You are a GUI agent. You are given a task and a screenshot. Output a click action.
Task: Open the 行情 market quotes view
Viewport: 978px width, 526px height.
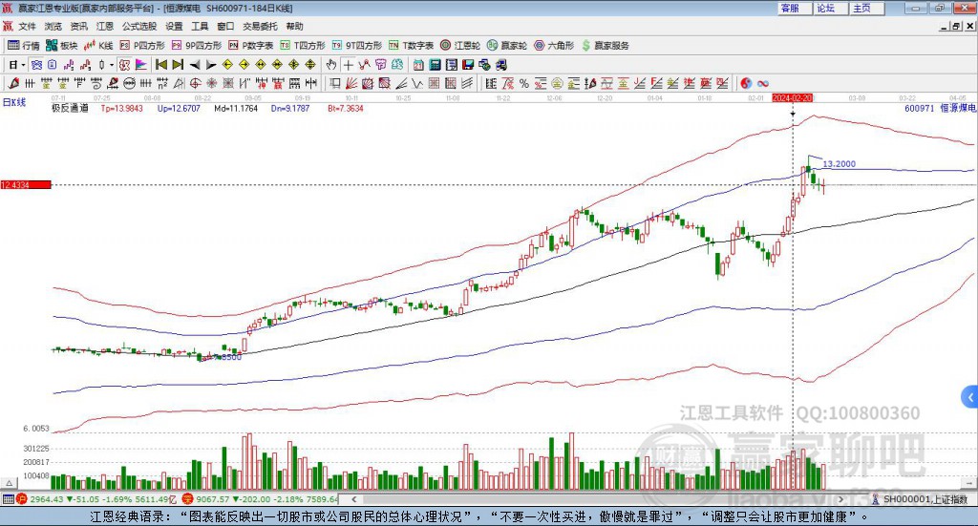point(24,46)
